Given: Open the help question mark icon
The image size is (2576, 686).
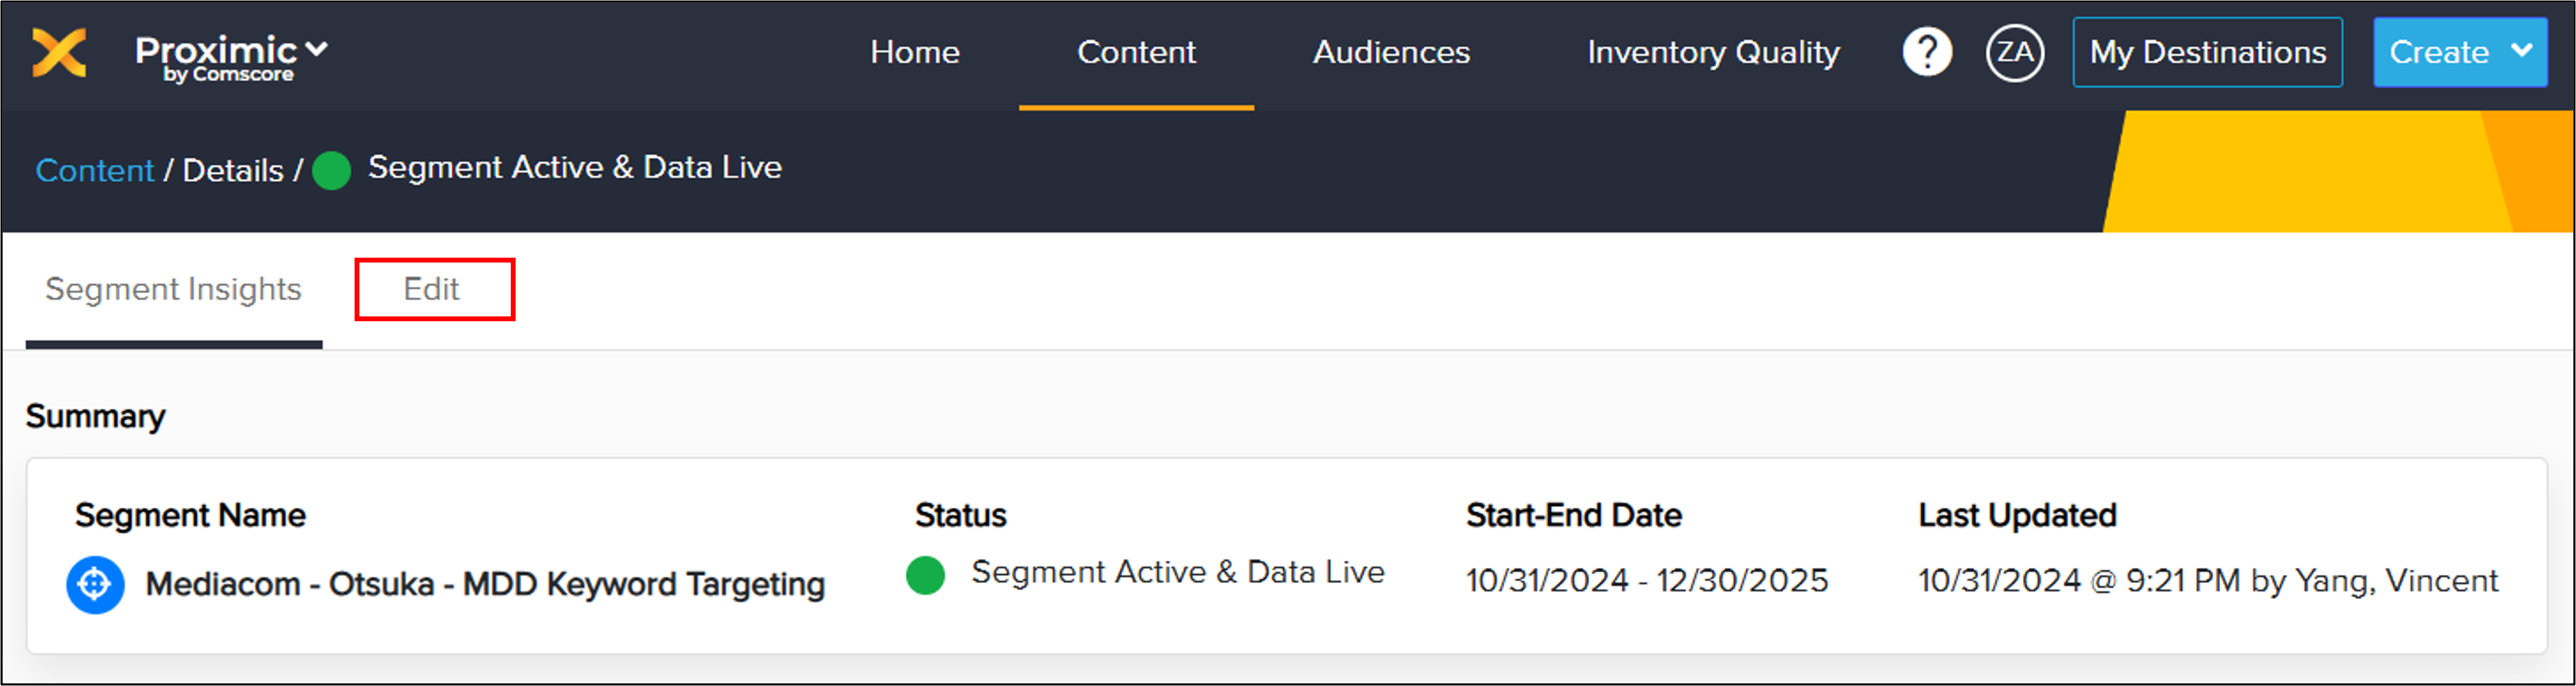Looking at the screenshot, I should point(1926,52).
